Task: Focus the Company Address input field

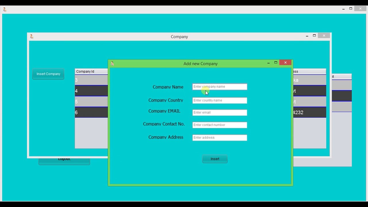Action: coord(220,137)
